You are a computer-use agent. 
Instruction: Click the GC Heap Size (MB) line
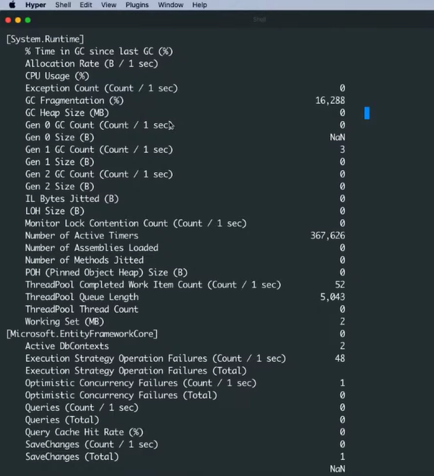(67, 113)
